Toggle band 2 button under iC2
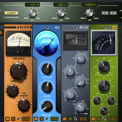122x122 pixels. tap(36, 119)
